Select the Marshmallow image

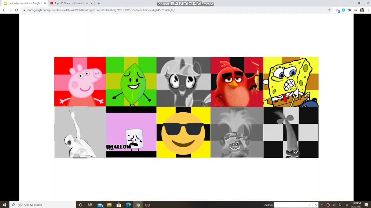(x=131, y=132)
